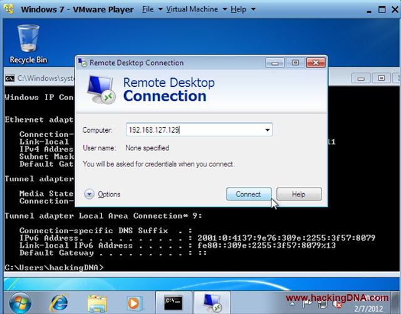Viewport: 401px width, 314px height.
Task: Maximize the Command Prompt window
Action: click(x=381, y=78)
